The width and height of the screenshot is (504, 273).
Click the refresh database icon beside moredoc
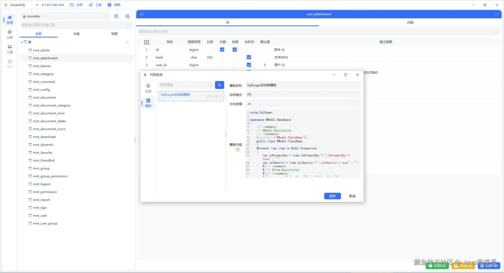tap(117, 16)
